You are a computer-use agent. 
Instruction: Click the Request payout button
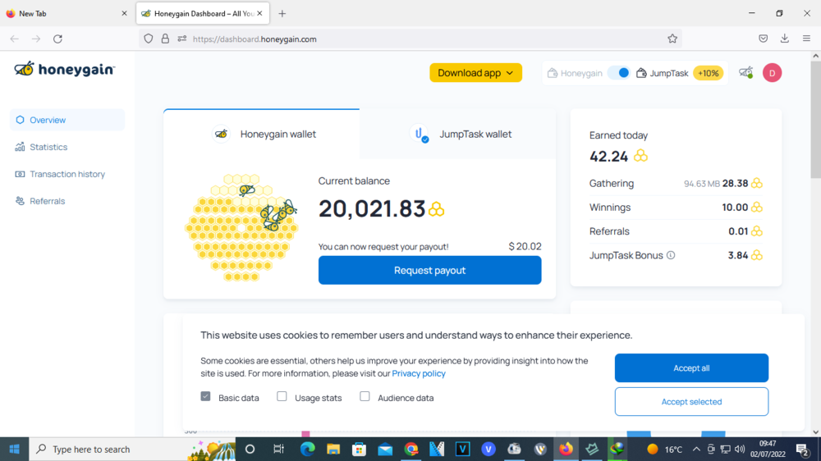[x=429, y=270]
